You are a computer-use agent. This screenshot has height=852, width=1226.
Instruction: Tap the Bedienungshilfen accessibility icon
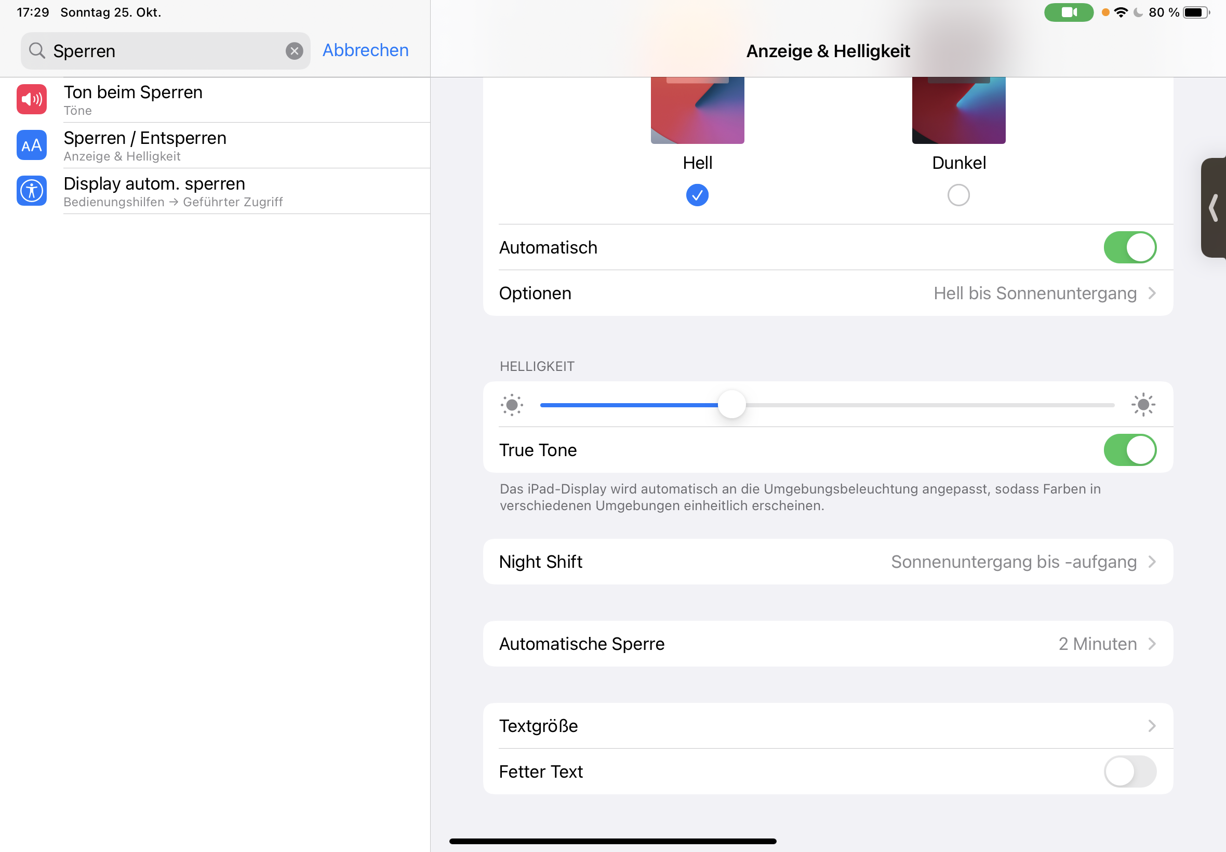(32, 191)
